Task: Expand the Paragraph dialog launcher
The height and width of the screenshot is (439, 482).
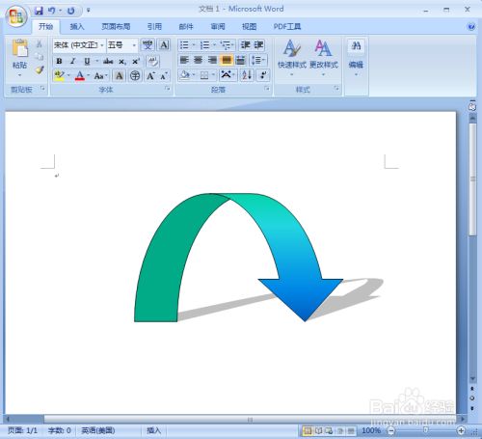Action: [267, 89]
